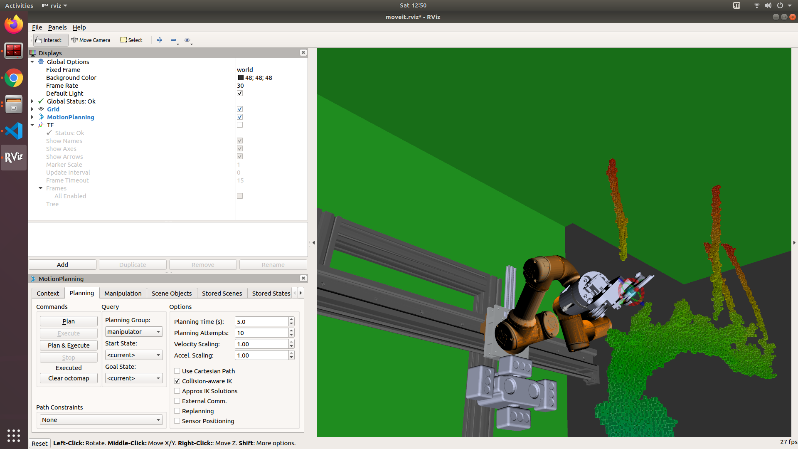Screen dimensions: 798x449
Task: Open the Goal State dropdown
Action: (x=134, y=378)
